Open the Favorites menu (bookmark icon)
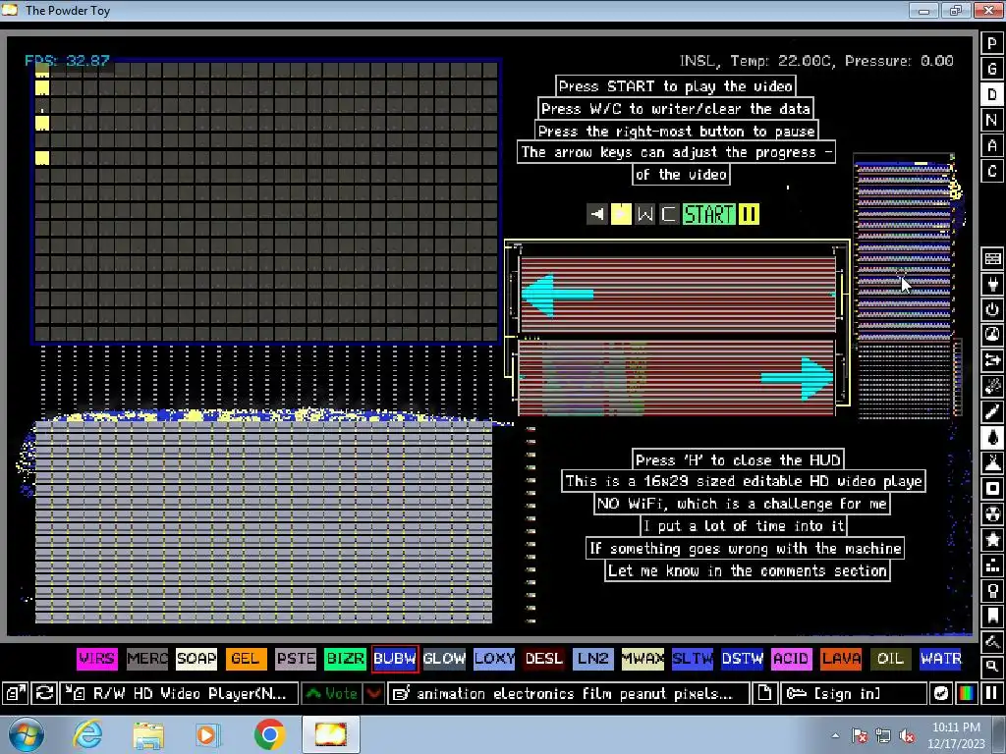1006x754 pixels. tap(992, 617)
